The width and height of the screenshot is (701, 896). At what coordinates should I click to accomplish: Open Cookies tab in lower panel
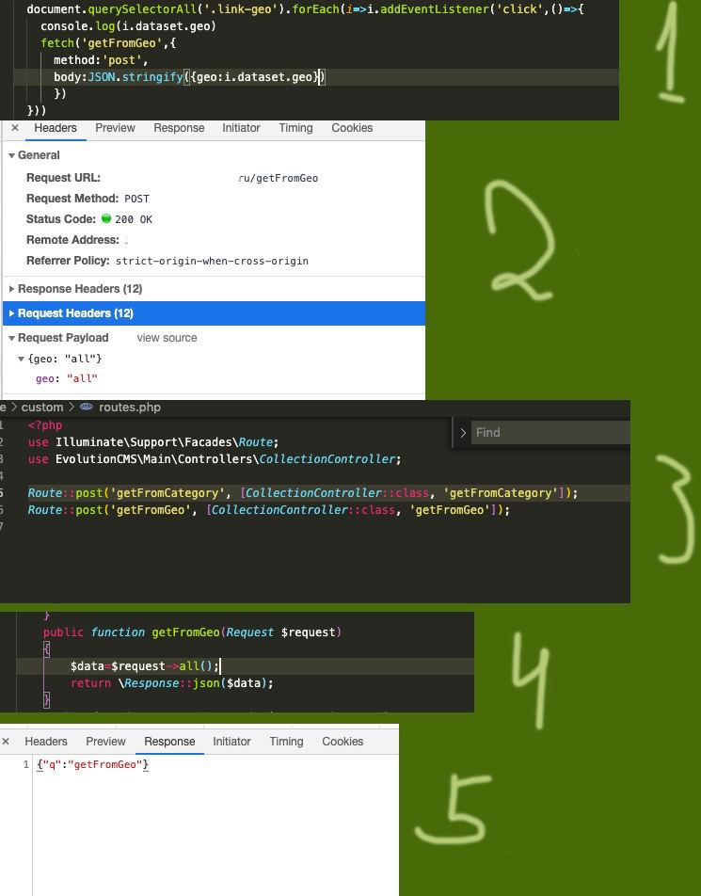(343, 741)
